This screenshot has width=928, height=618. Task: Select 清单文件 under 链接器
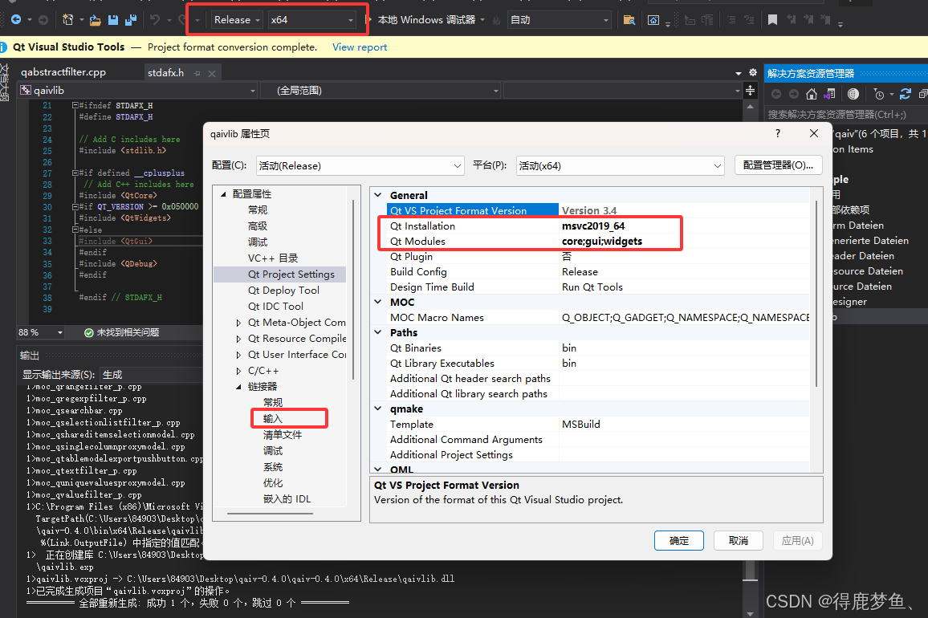tap(283, 434)
